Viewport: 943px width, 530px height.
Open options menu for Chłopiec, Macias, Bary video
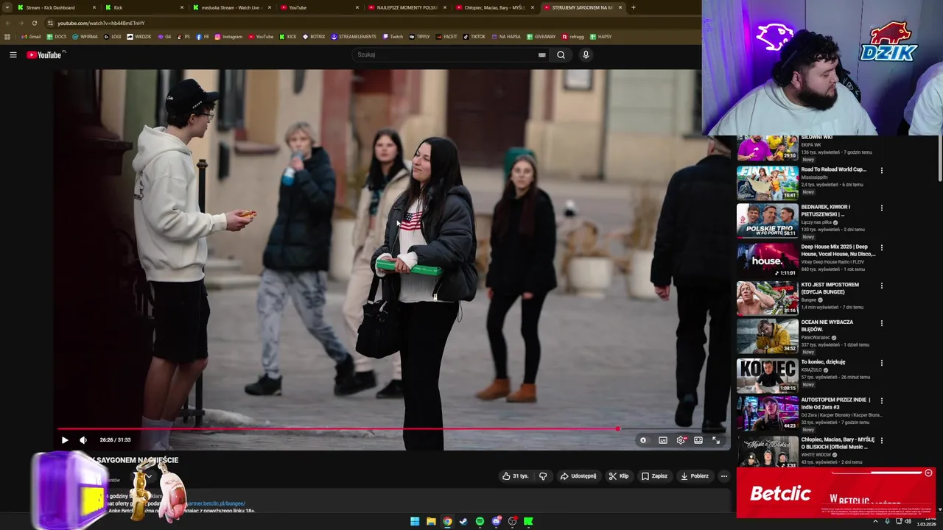[881, 441]
